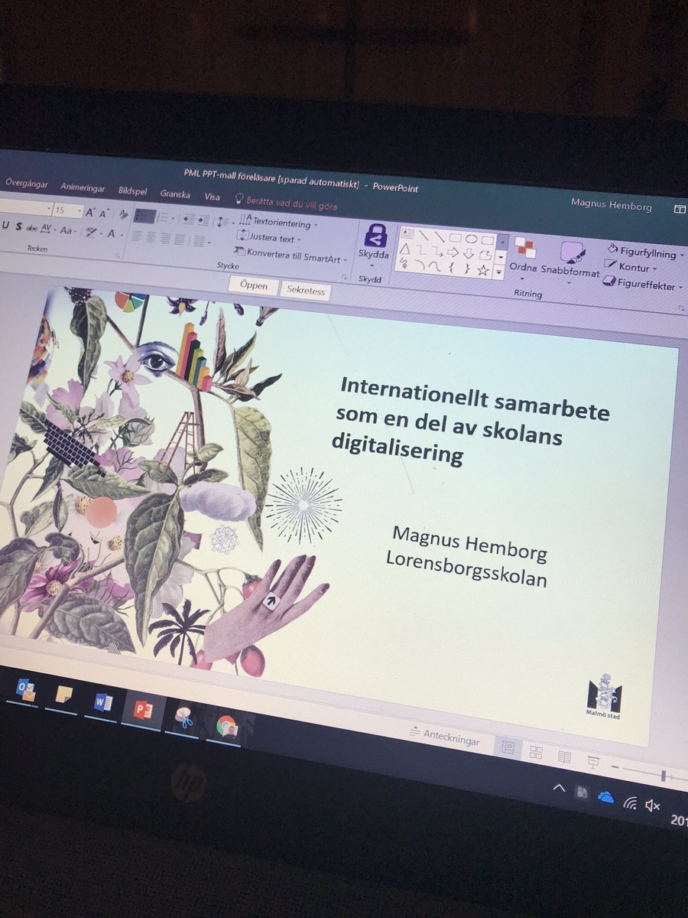Toggle text shadow (S)
Image resolution: width=688 pixels, height=918 pixels.
click(x=18, y=226)
